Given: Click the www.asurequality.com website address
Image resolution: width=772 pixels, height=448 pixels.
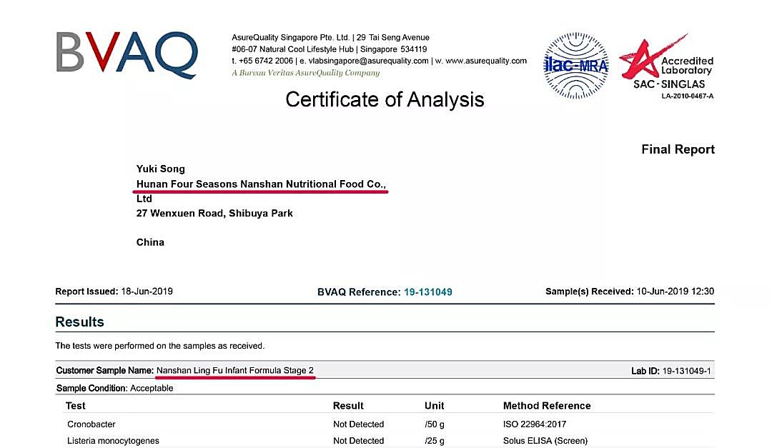Looking at the screenshot, I should pos(486,61).
